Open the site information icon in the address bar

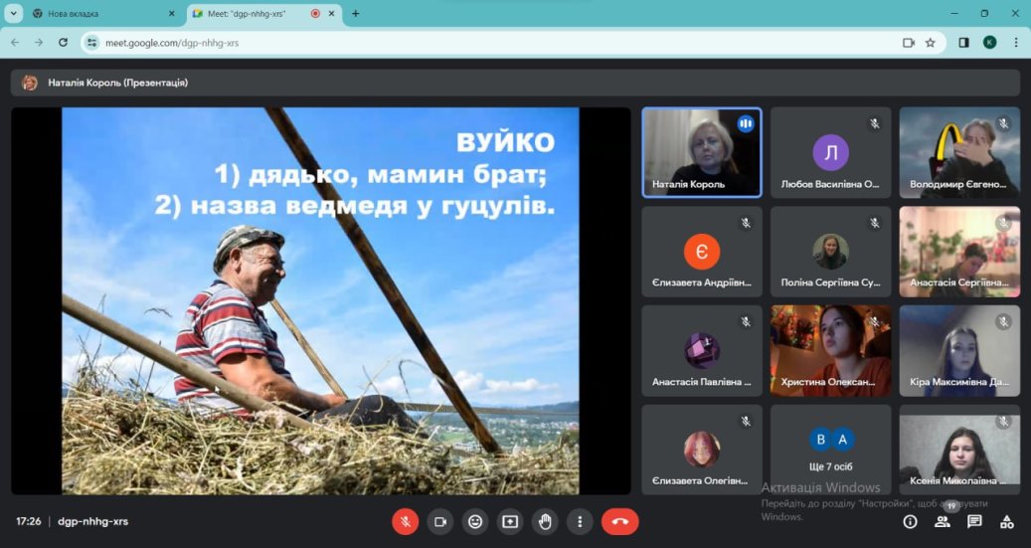(92, 43)
